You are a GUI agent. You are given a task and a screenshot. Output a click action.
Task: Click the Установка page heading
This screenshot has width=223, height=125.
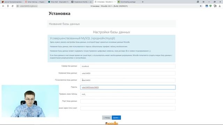tap(60, 14)
